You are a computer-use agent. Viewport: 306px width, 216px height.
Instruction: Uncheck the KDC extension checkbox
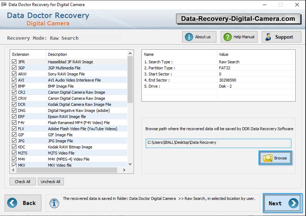pyautogui.click(x=14, y=147)
